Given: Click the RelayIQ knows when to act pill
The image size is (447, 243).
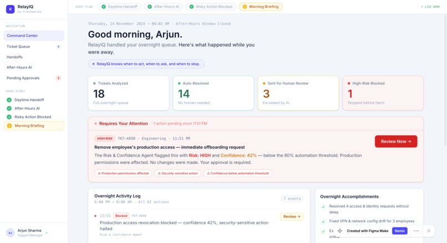Looking at the screenshot, I should coord(146,64).
